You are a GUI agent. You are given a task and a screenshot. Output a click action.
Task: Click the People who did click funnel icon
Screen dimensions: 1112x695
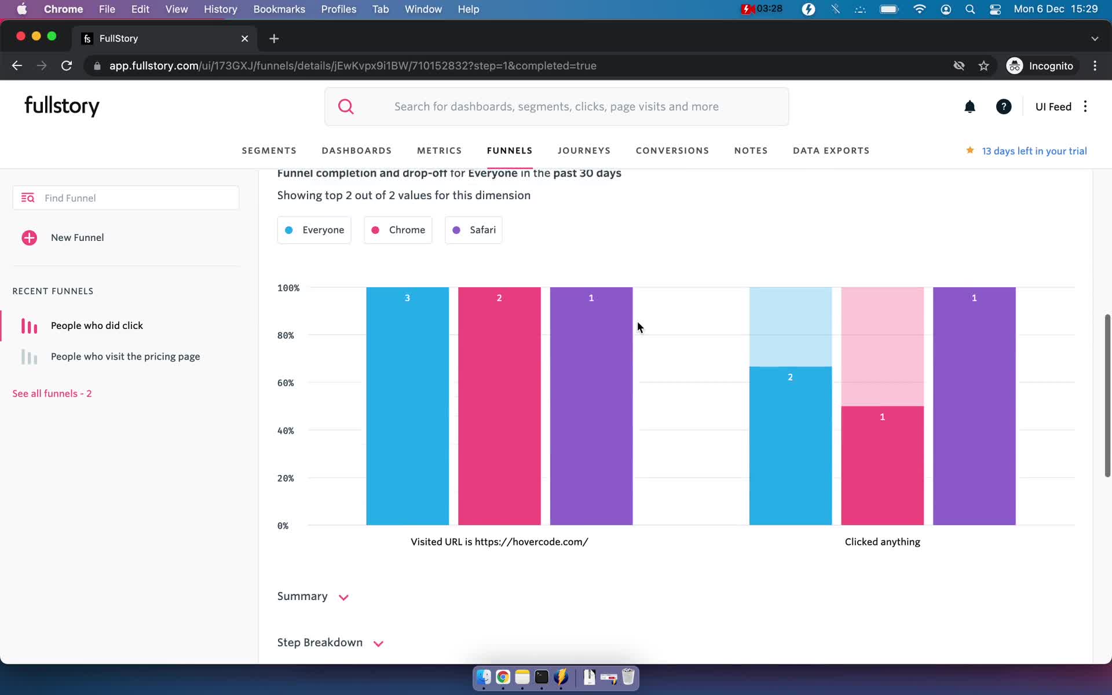[29, 324]
